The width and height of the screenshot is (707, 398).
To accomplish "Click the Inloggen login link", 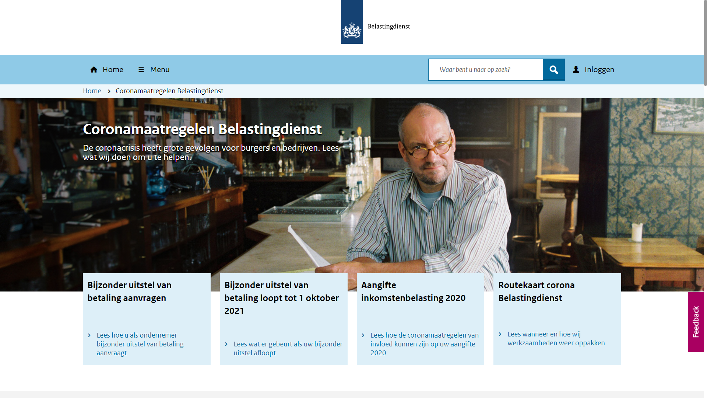I will (x=599, y=70).
